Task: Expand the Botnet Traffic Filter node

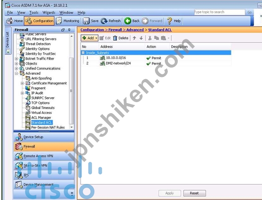Action: [x=17, y=59]
